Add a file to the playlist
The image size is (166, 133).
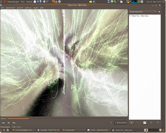(132, 123)
